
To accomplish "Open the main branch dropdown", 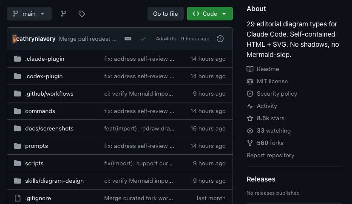I will [x=29, y=14].
